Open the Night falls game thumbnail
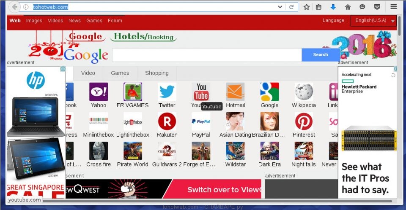406x210 pixels. (x=304, y=151)
